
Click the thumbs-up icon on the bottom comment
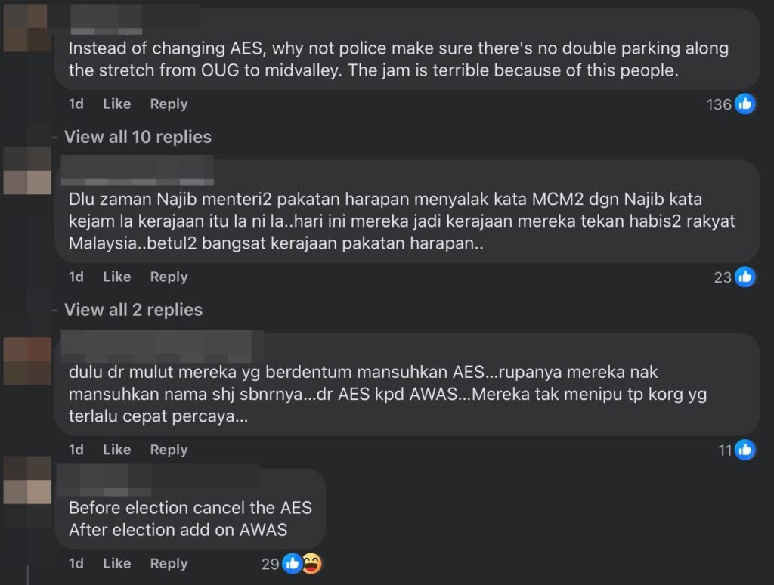tap(291, 563)
